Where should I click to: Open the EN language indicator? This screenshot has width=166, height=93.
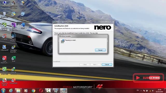[138, 90]
